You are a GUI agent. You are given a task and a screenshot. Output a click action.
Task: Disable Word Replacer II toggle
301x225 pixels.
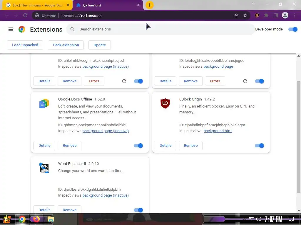click(x=138, y=210)
